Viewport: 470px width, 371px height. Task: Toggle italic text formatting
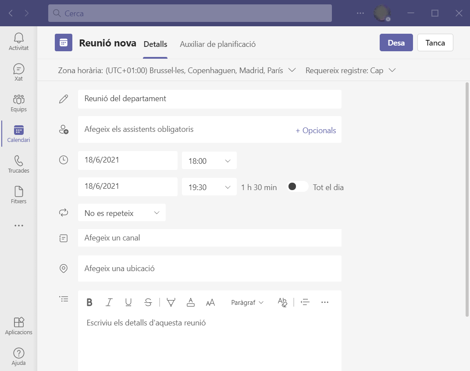pos(109,302)
